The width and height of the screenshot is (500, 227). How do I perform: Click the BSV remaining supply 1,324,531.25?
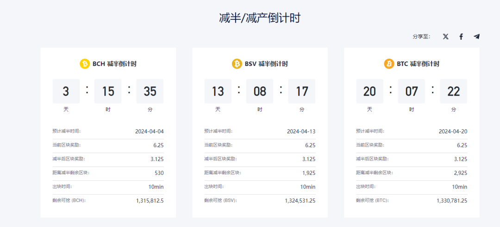300,201
